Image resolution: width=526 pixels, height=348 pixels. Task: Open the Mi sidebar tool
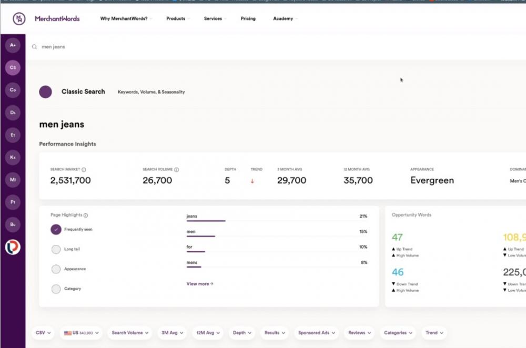[x=13, y=180]
